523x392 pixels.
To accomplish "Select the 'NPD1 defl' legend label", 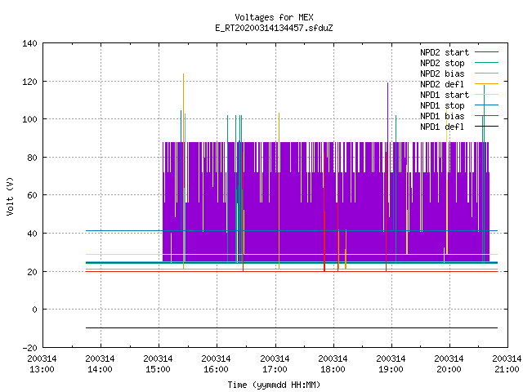I will click(x=442, y=127).
